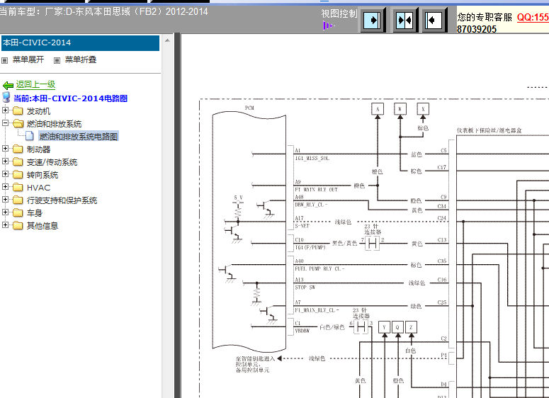
Task: Click the PCM label in the diagram
Action: tap(249, 108)
